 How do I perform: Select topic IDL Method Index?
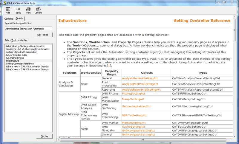click(x=15, y=58)
